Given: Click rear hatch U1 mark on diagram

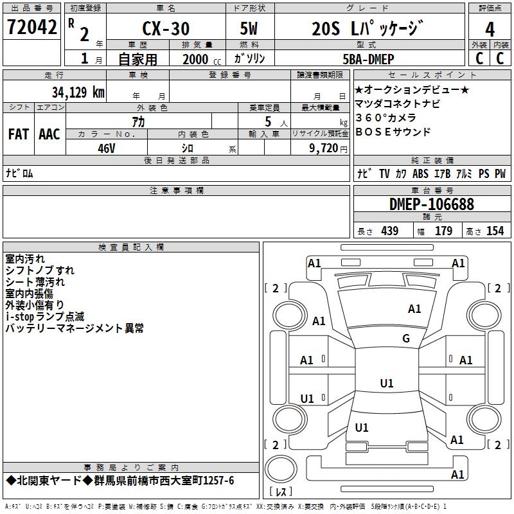Looking at the screenshot, I should (x=362, y=428).
